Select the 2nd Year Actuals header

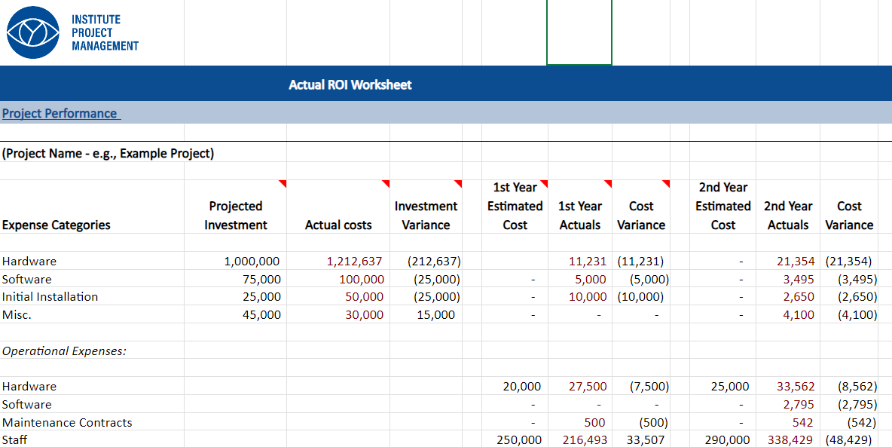tap(788, 216)
